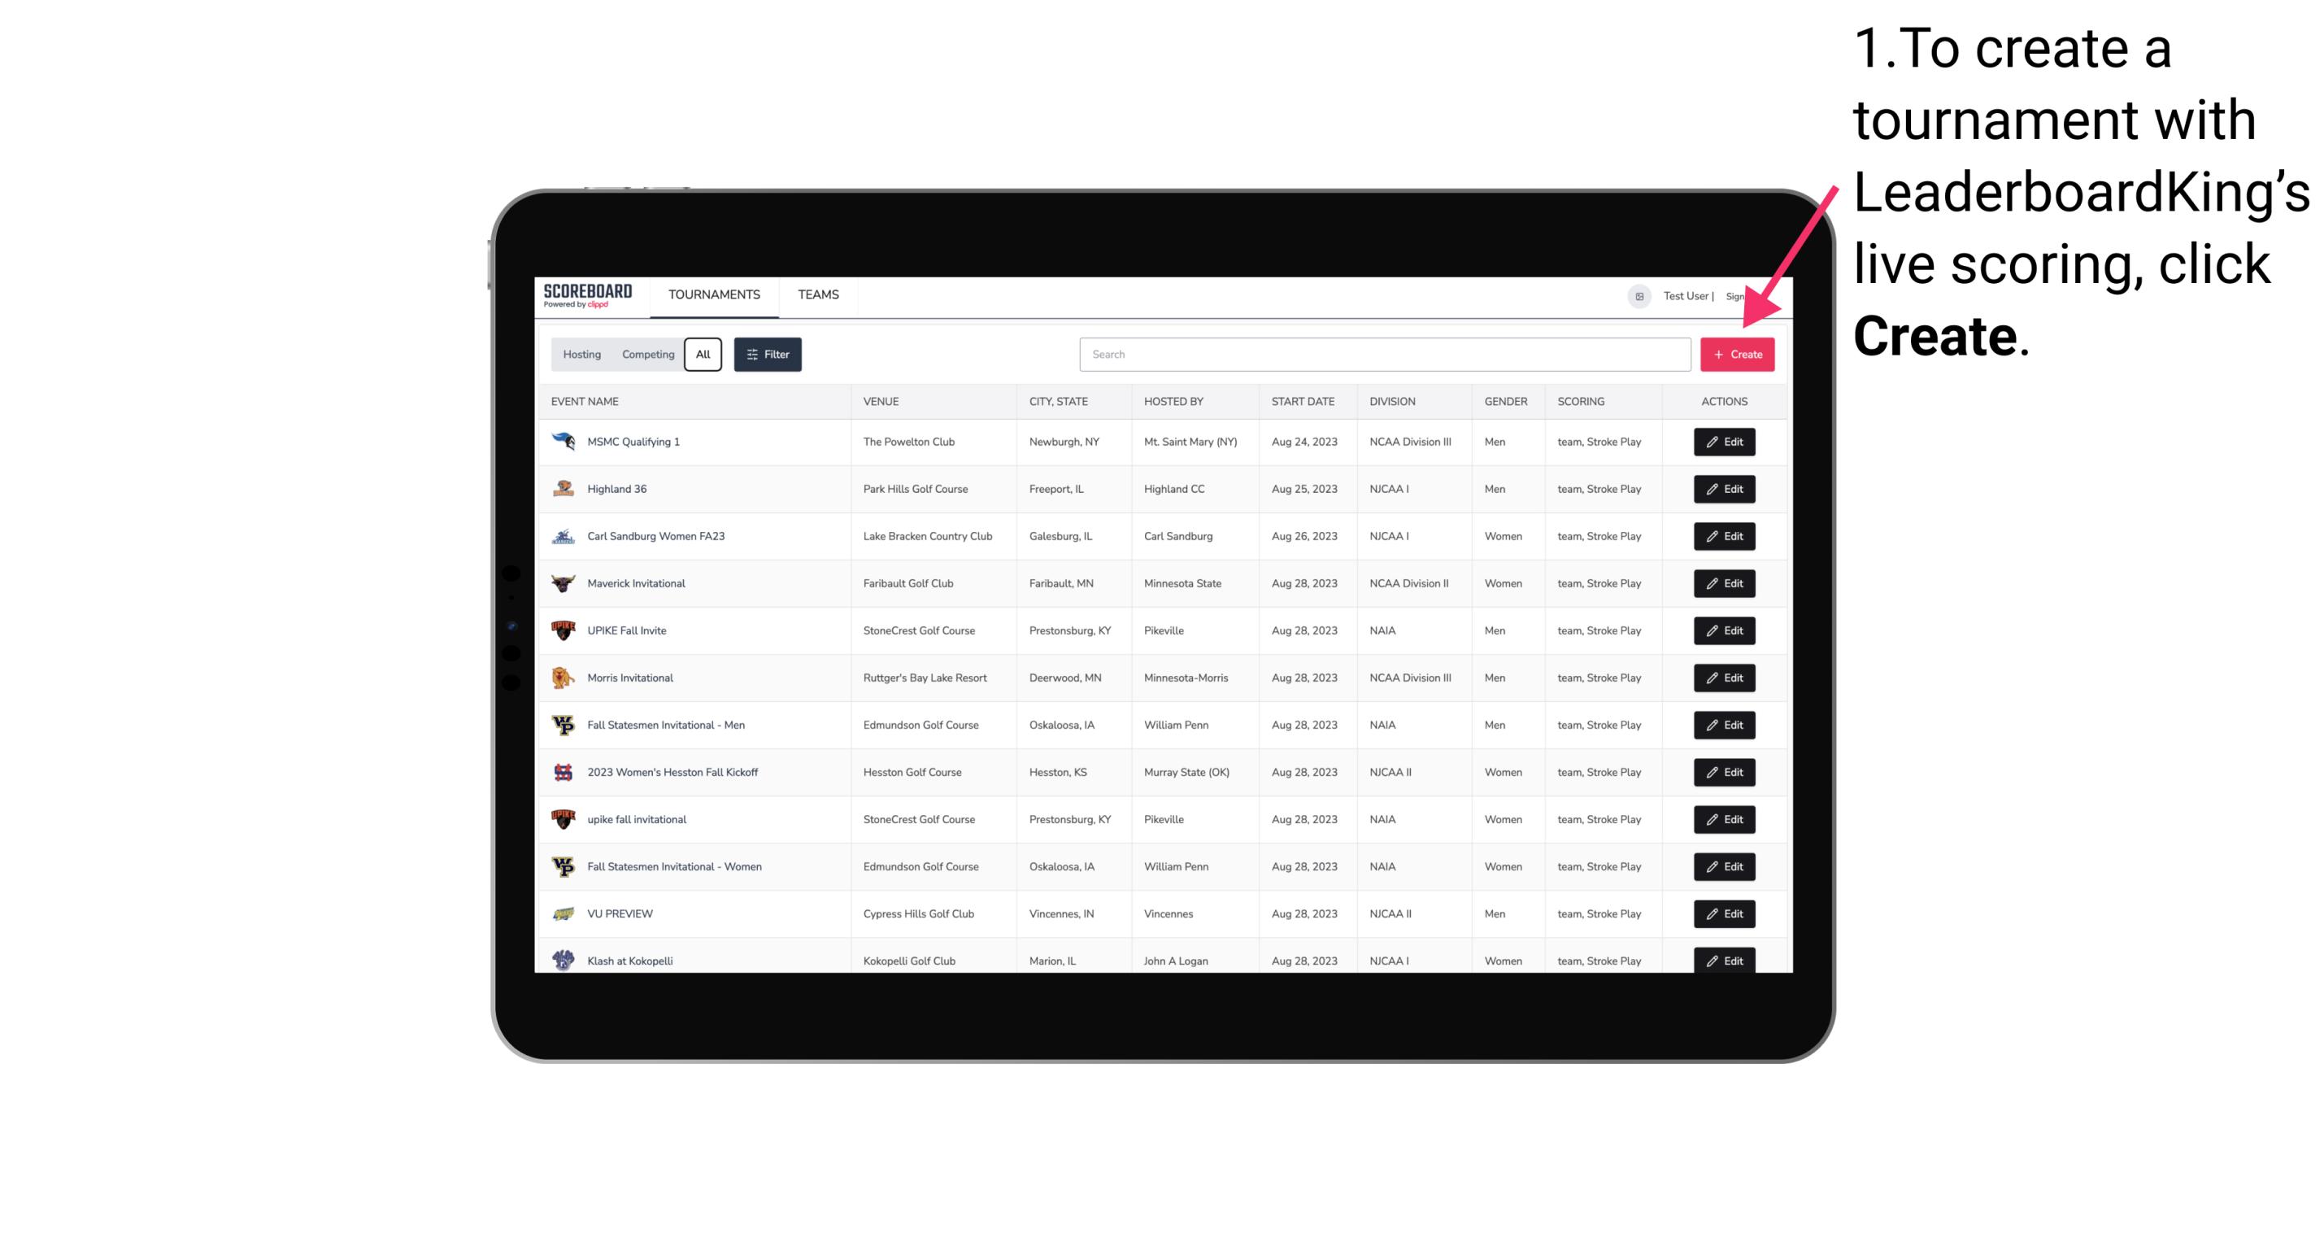
Task: Click the Create button to add tournament
Action: (1737, 353)
